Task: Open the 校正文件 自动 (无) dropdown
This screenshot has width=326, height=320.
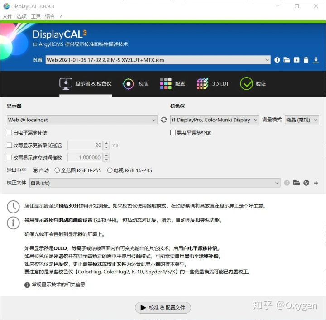Action: [x=155, y=183]
